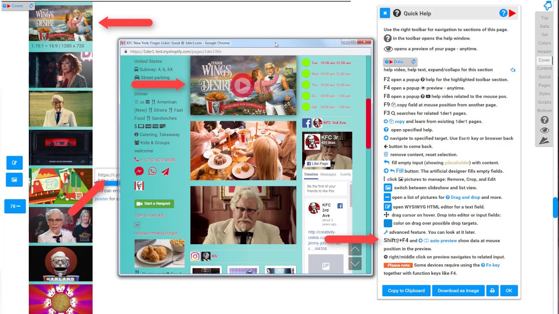This screenshot has width=559, height=314.
Task: Open the Content section in right toolbar
Action: (x=544, y=68)
